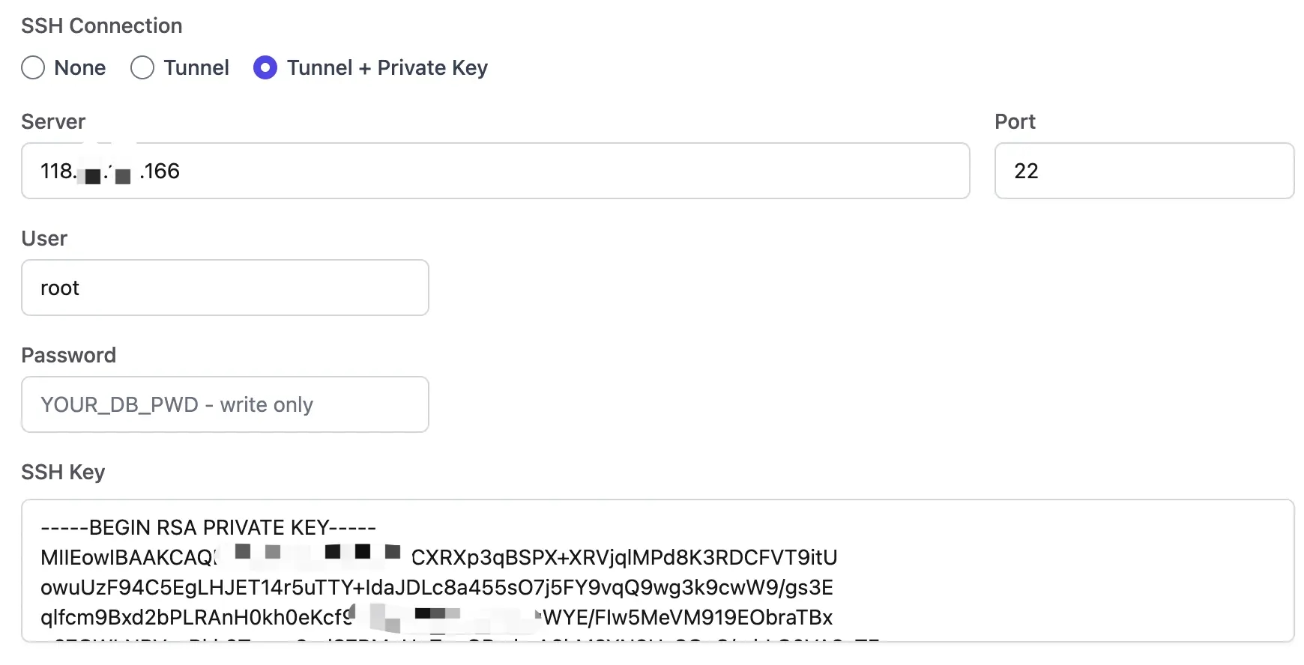Image resolution: width=1304 pixels, height=665 pixels.
Task: Click the Server address input field
Action: tap(495, 171)
